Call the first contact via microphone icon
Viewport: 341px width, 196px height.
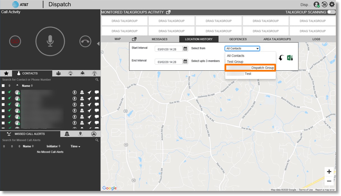(x=74, y=92)
